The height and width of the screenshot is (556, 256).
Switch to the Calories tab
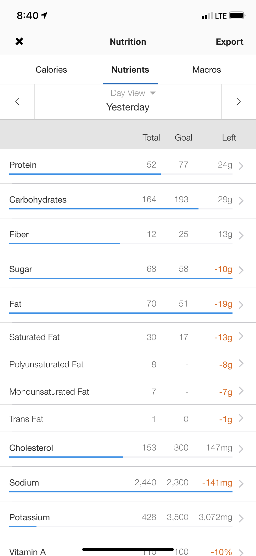51,70
